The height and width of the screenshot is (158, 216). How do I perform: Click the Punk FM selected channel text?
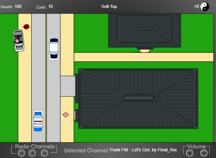pyautogui.click(x=143, y=150)
